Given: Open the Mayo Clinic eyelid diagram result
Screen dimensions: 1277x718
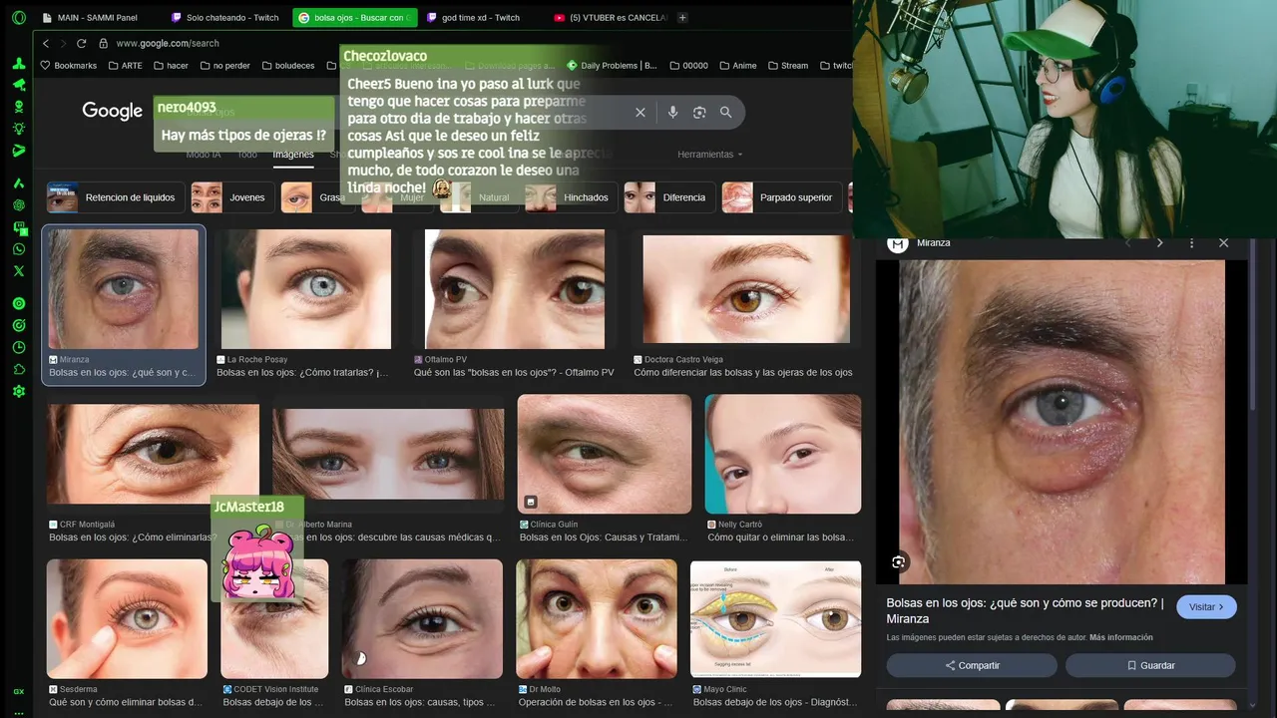Looking at the screenshot, I should click(x=775, y=618).
